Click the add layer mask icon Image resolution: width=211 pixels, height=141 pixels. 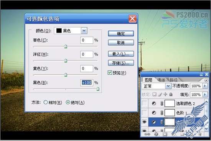pyautogui.click(x=165, y=134)
